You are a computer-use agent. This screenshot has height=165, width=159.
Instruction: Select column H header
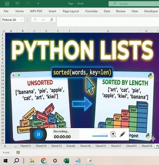[x=146, y=31]
